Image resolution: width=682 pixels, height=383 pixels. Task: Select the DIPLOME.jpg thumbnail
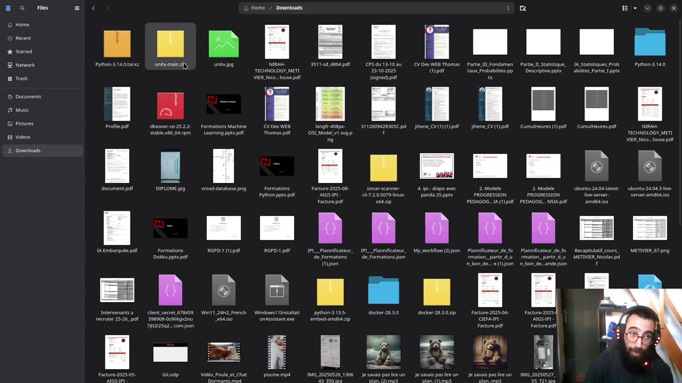coord(170,166)
